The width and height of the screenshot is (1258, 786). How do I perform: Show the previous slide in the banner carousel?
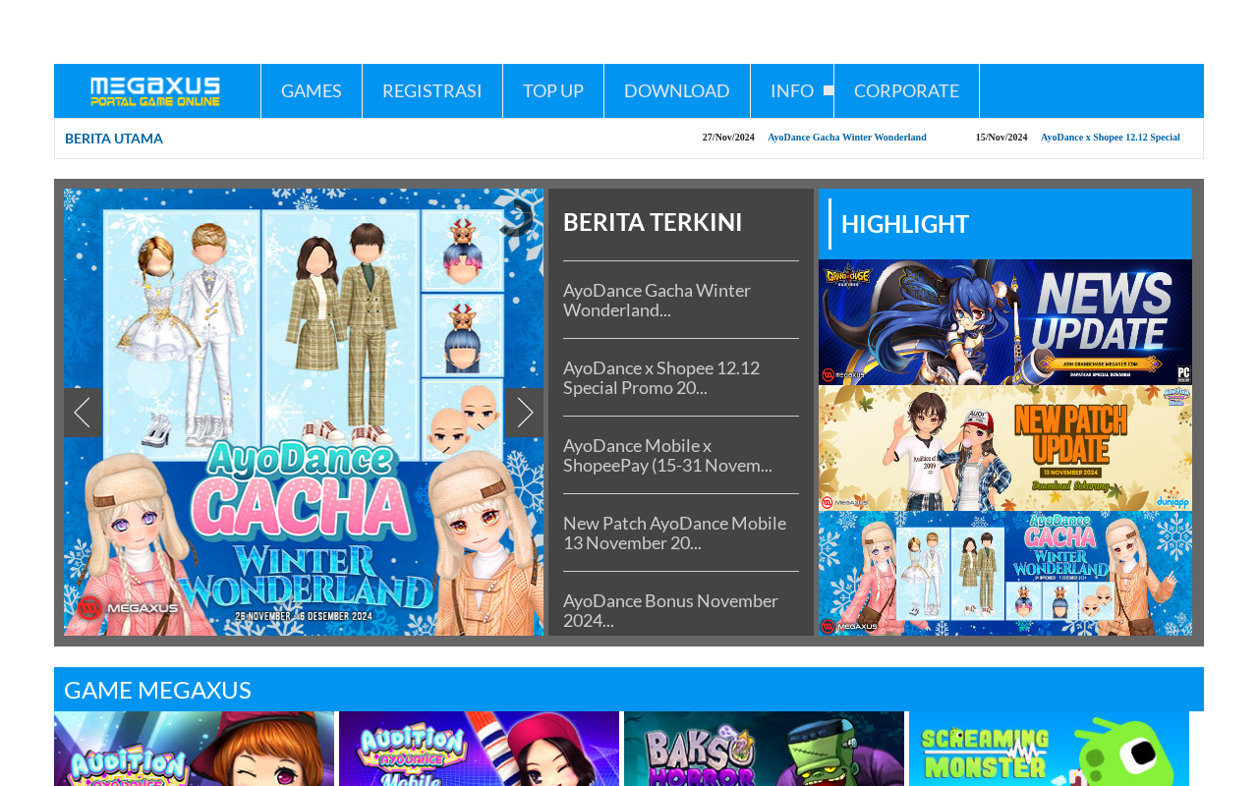(x=83, y=413)
